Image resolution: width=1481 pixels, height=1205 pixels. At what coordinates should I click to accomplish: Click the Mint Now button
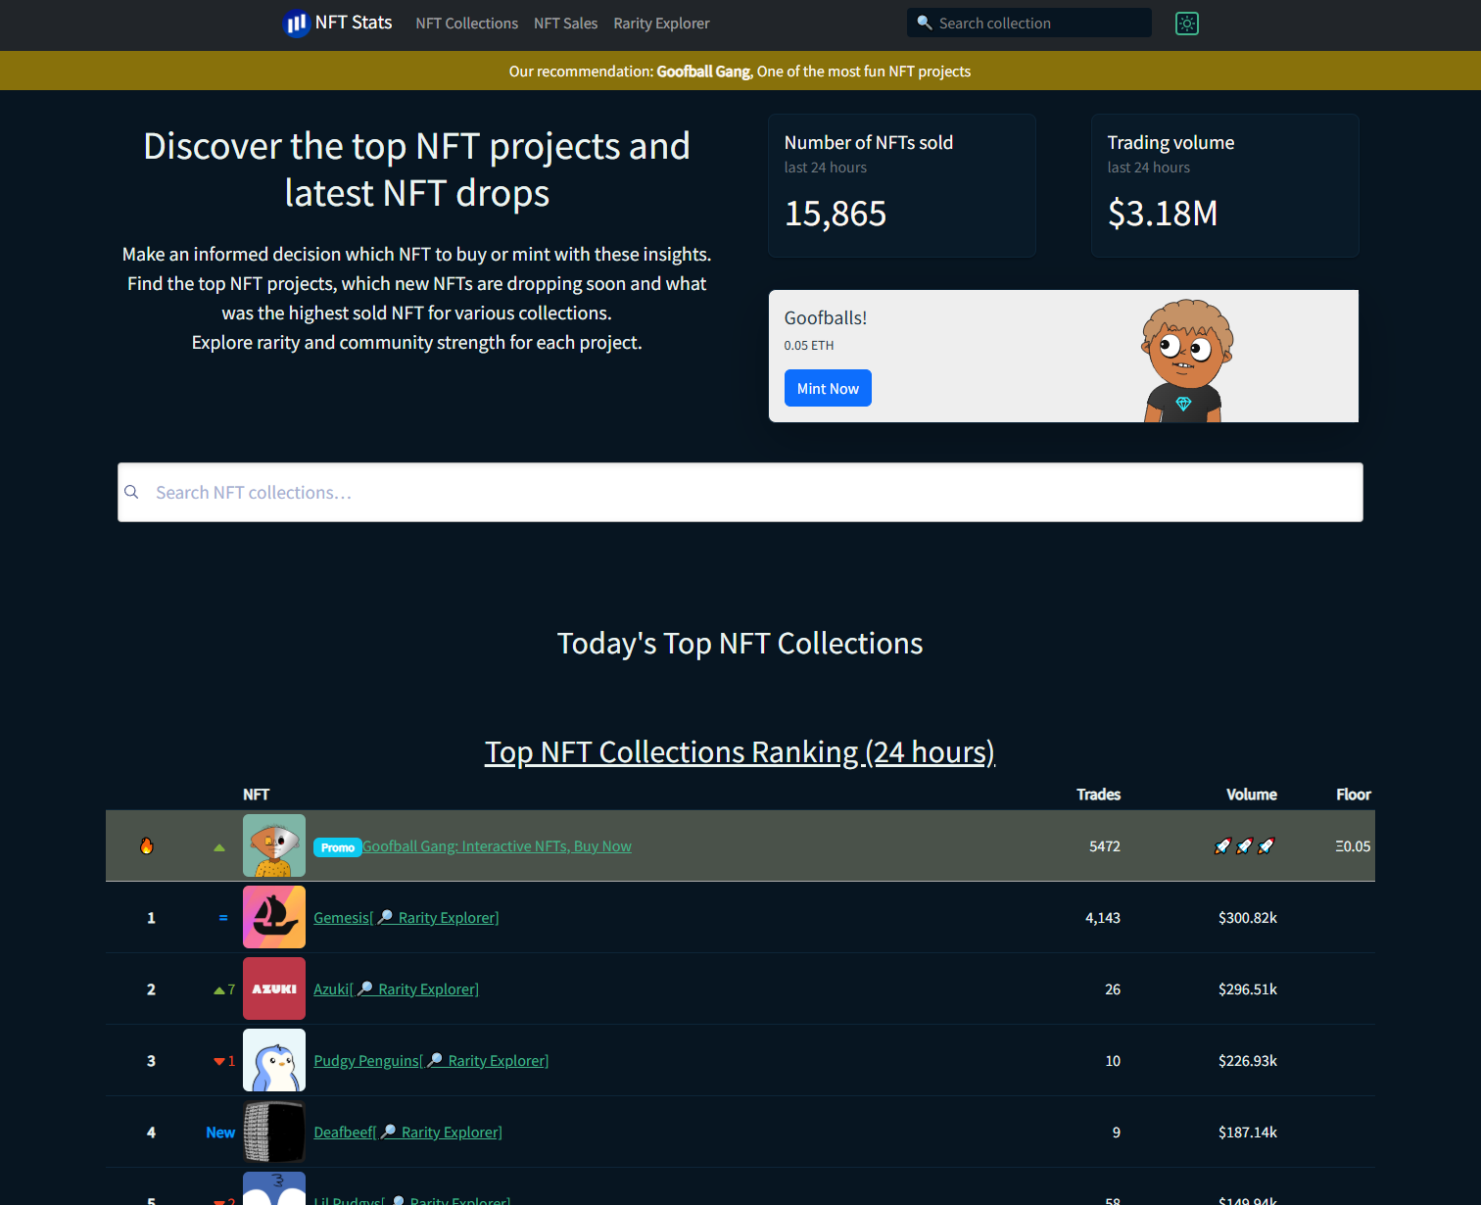click(x=828, y=388)
